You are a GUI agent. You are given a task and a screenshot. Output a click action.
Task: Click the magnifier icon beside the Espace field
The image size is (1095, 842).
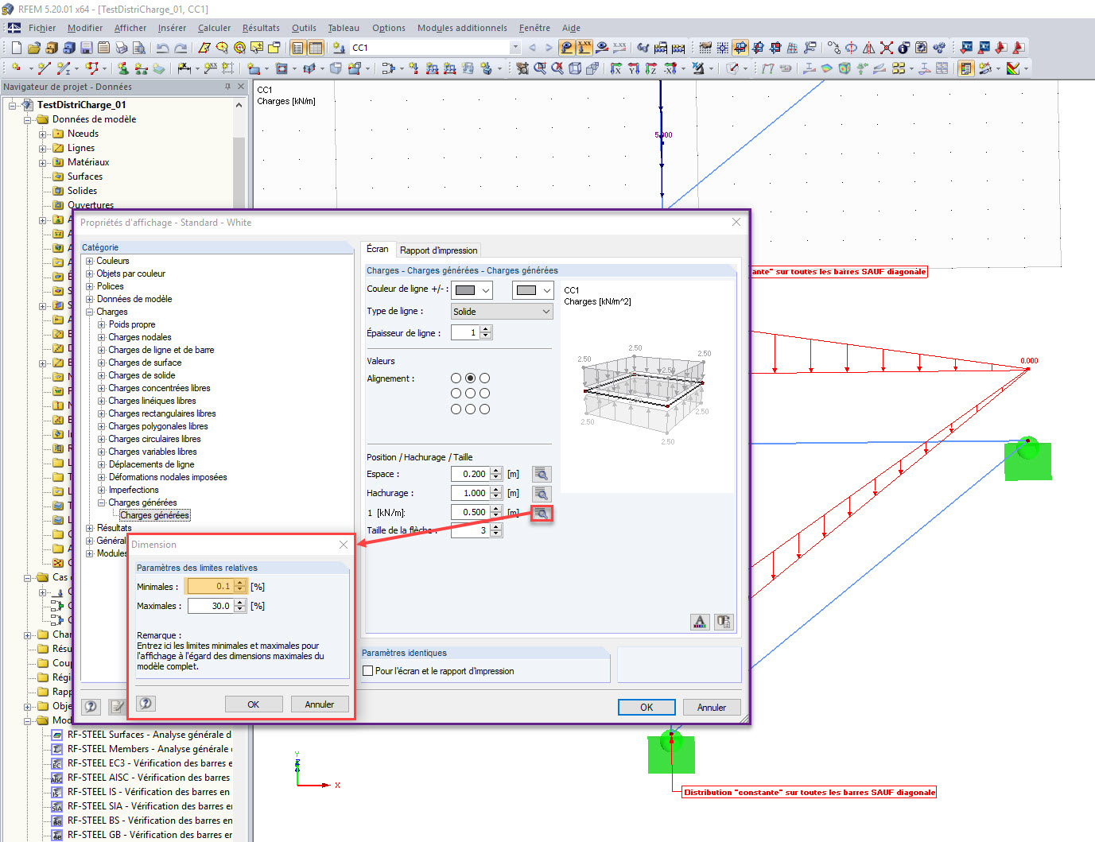542,474
